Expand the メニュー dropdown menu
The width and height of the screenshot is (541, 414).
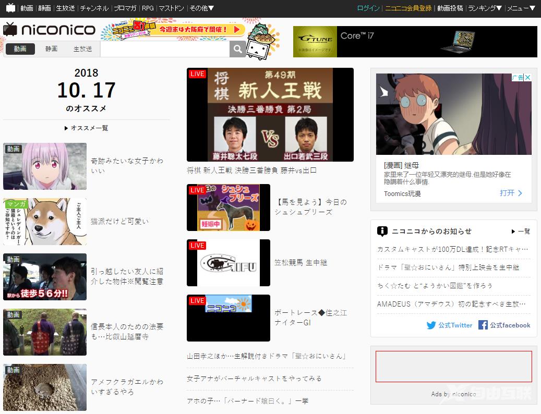pyautogui.click(x=521, y=8)
